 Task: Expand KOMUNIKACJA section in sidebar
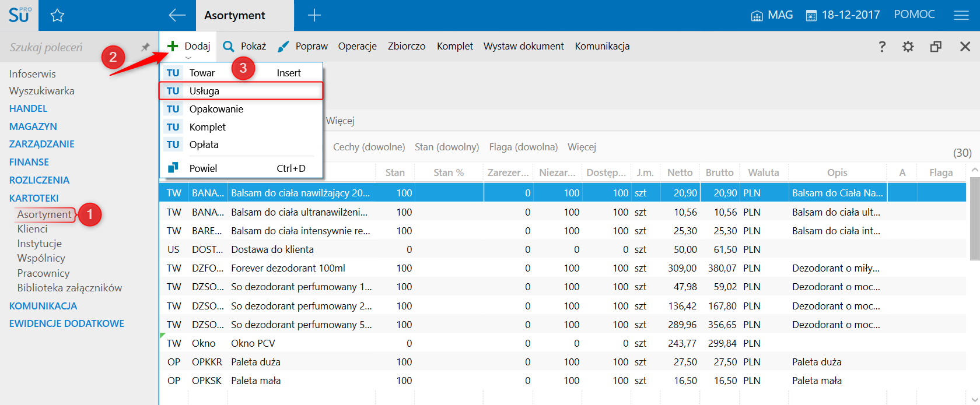pyautogui.click(x=43, y=306)
